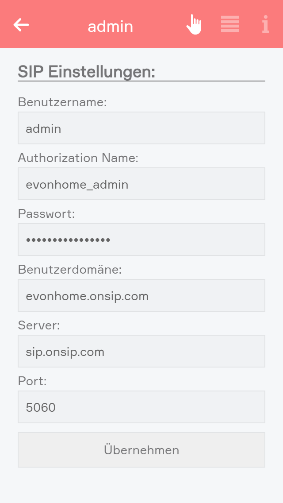Select the Authorization Name input field
283x503 pixels.
click(141, 184)
